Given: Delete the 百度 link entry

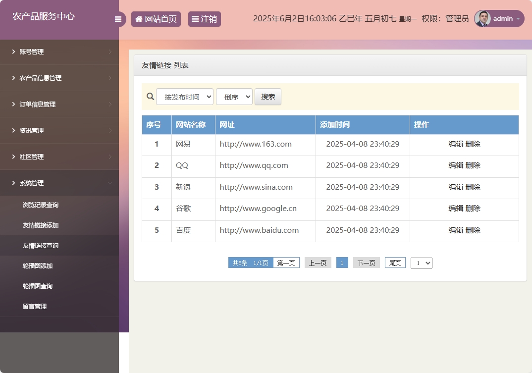Looking at the screenshot, I should coord(473,230).
